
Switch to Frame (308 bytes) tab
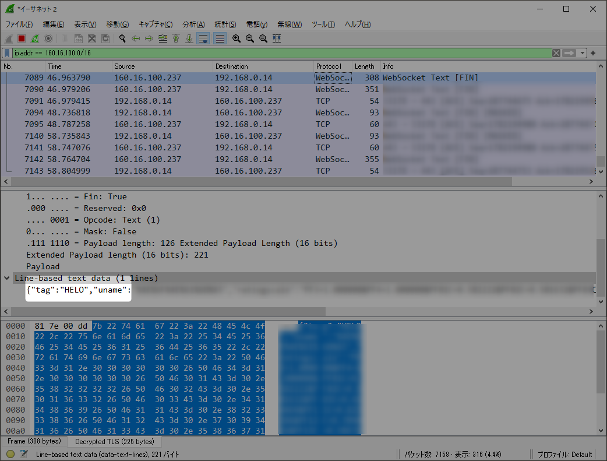34,441
